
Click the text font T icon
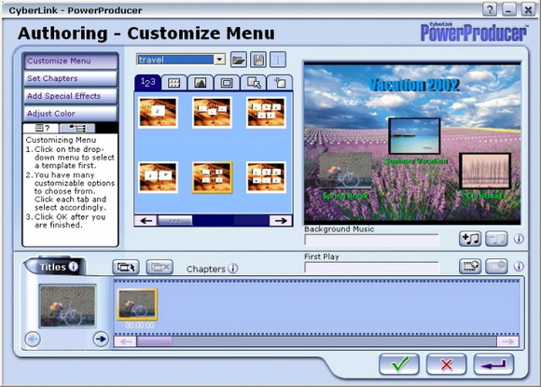pos(278,60)
